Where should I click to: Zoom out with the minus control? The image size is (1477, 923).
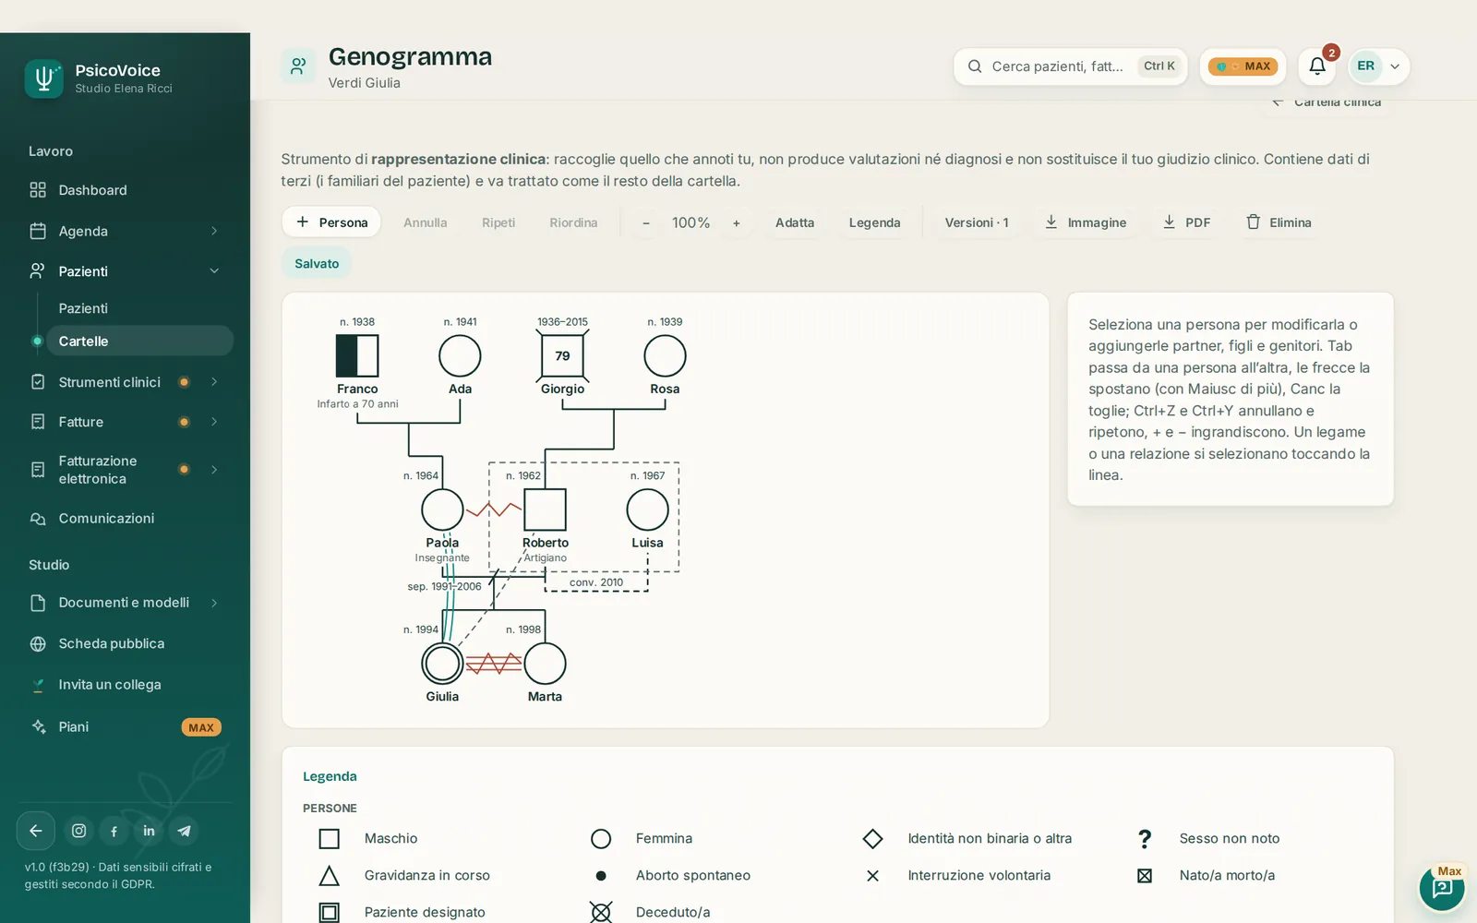(646, 223)
